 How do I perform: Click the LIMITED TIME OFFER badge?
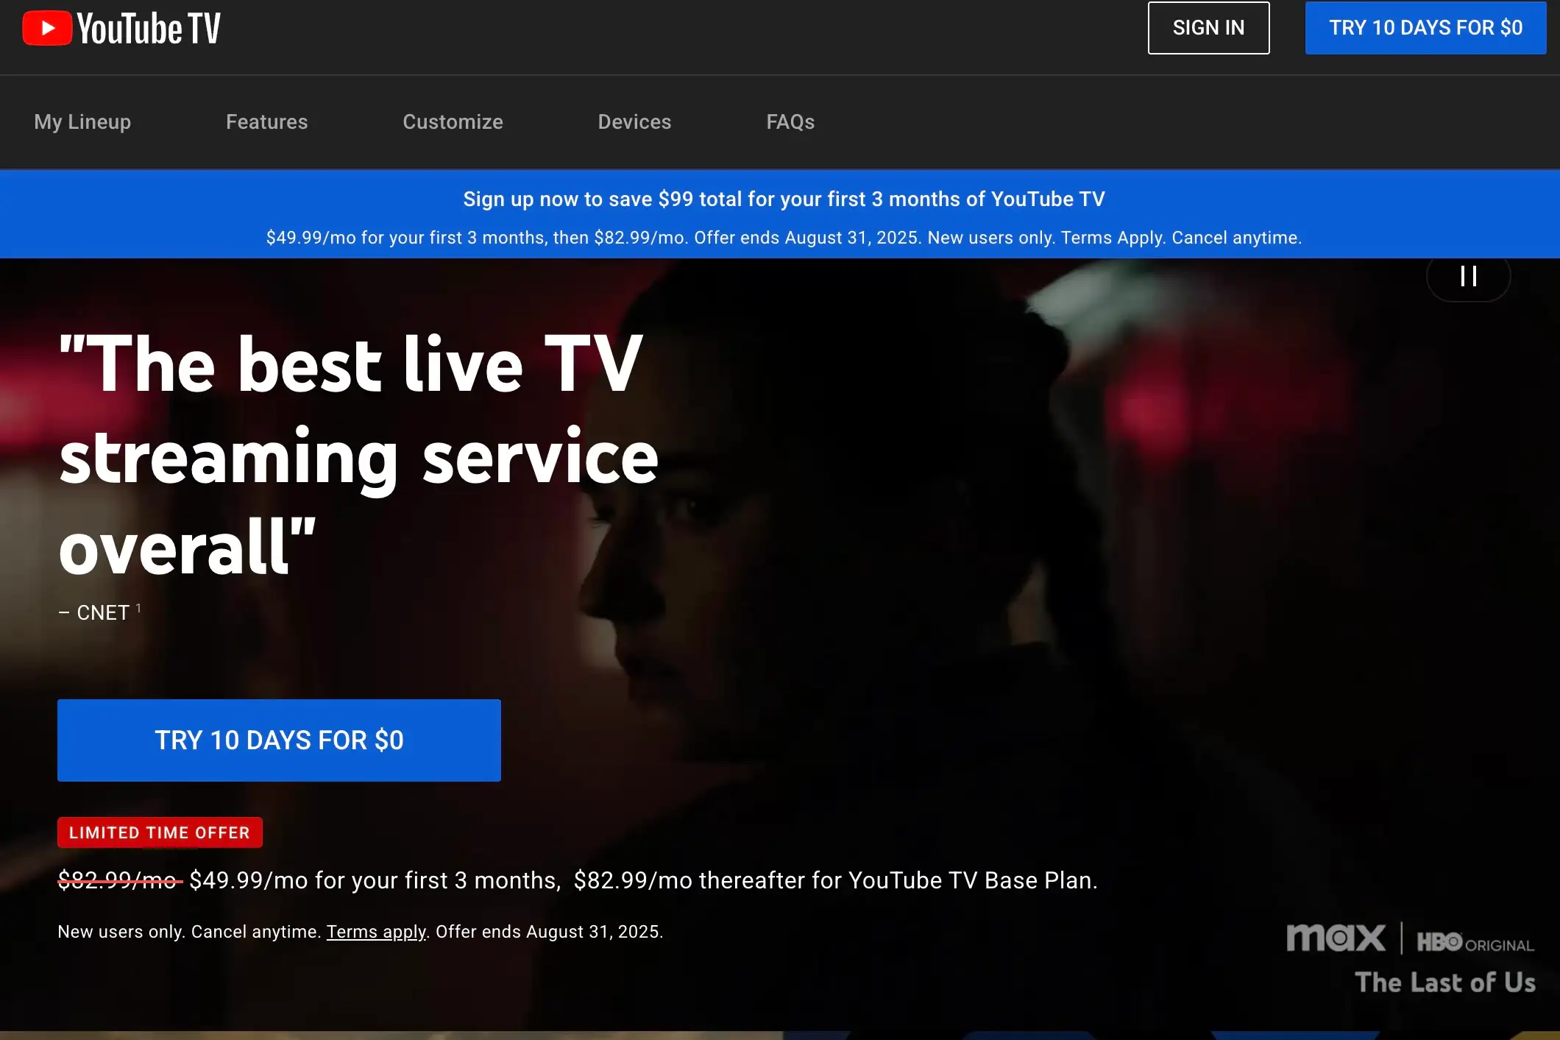(160, 832)
